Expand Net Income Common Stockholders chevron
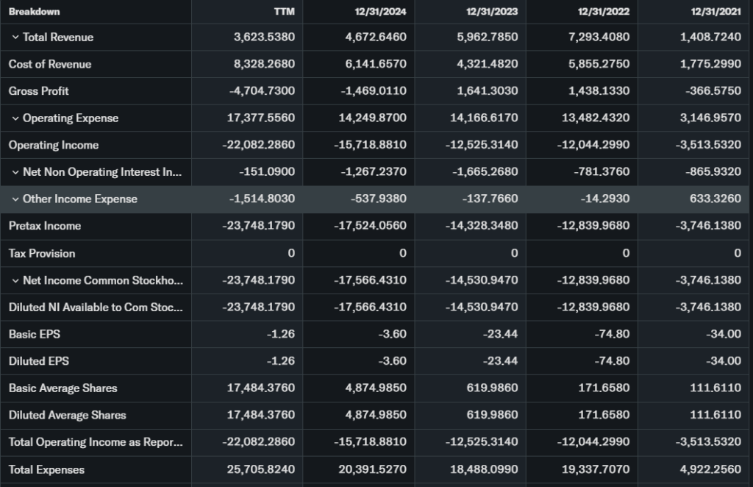This screenshot has height=487, width=753. pos(15,280)
